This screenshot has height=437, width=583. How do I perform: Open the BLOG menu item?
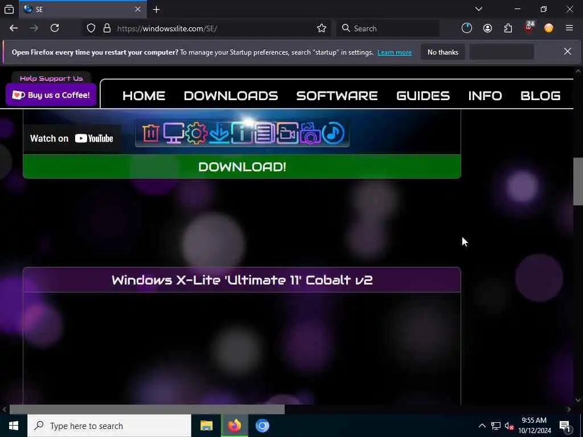(541, 96)
